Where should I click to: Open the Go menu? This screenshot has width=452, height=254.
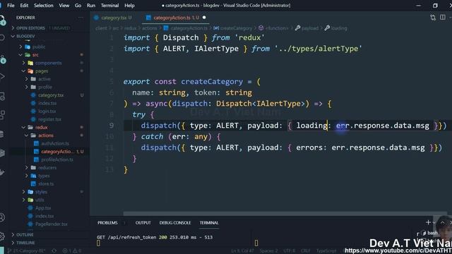78,6
